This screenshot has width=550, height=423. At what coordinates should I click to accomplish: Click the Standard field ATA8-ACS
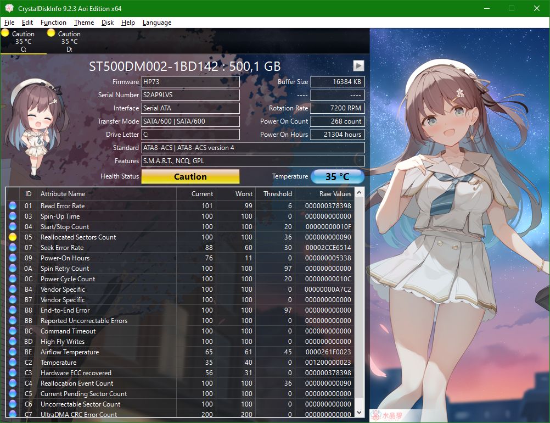(x=253, y=148)
